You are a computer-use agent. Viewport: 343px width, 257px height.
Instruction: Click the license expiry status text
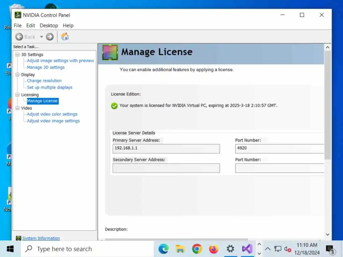click(x=198, y=105)
